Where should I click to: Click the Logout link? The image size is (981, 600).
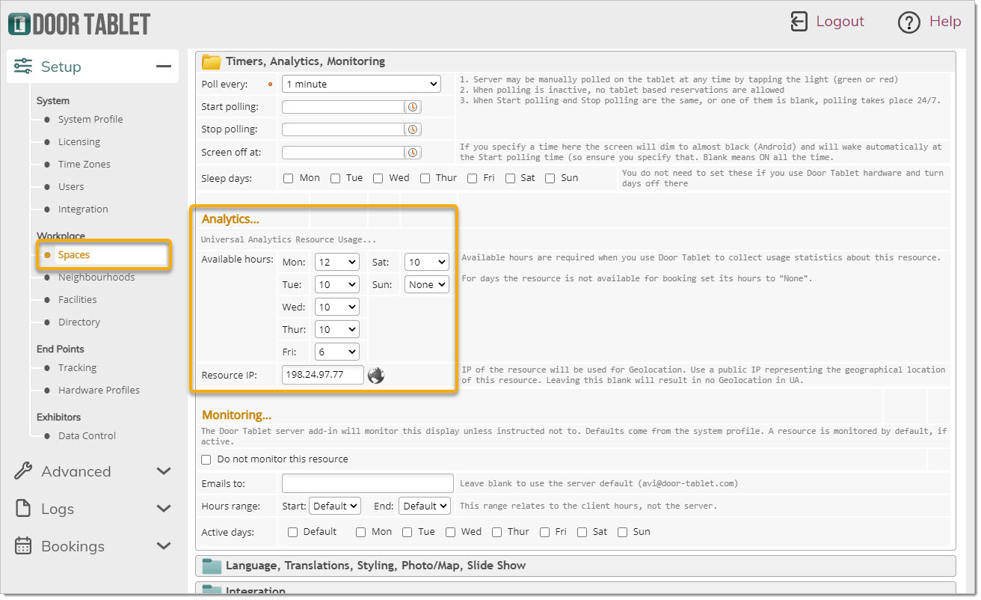(840, 22)
